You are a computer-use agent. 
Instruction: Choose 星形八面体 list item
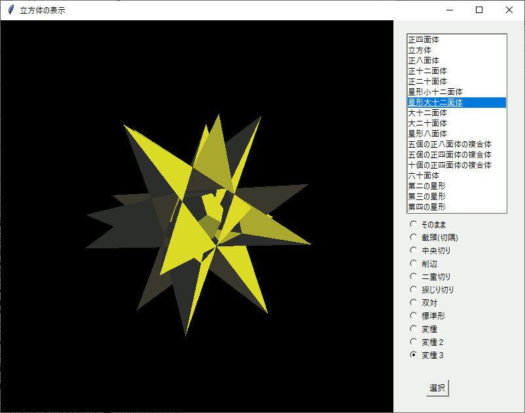point(456,134)
